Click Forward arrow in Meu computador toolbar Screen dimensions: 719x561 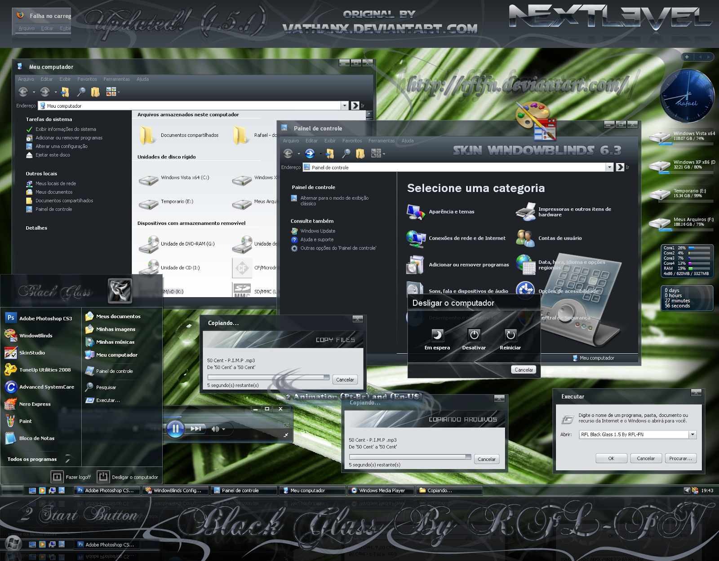(45, 92)
